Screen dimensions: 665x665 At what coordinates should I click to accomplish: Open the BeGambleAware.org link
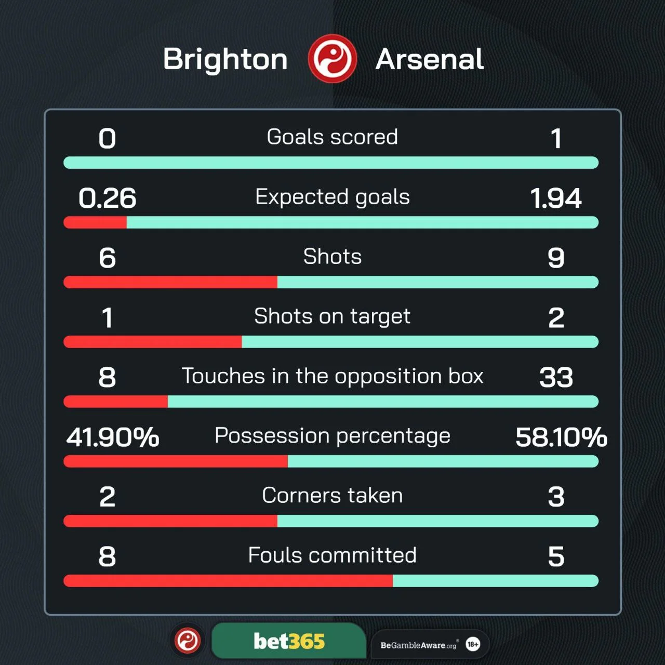tap(418, 645)
